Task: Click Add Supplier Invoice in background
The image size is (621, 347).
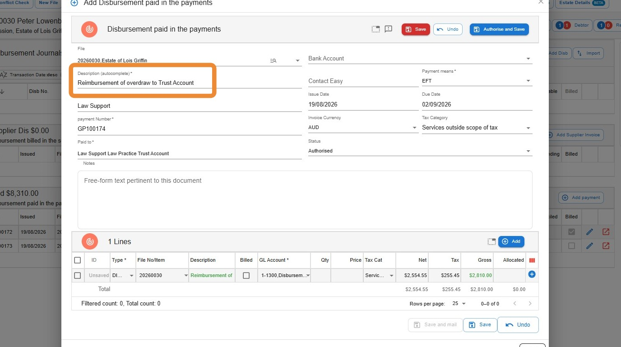Action: tap(576, 135)
